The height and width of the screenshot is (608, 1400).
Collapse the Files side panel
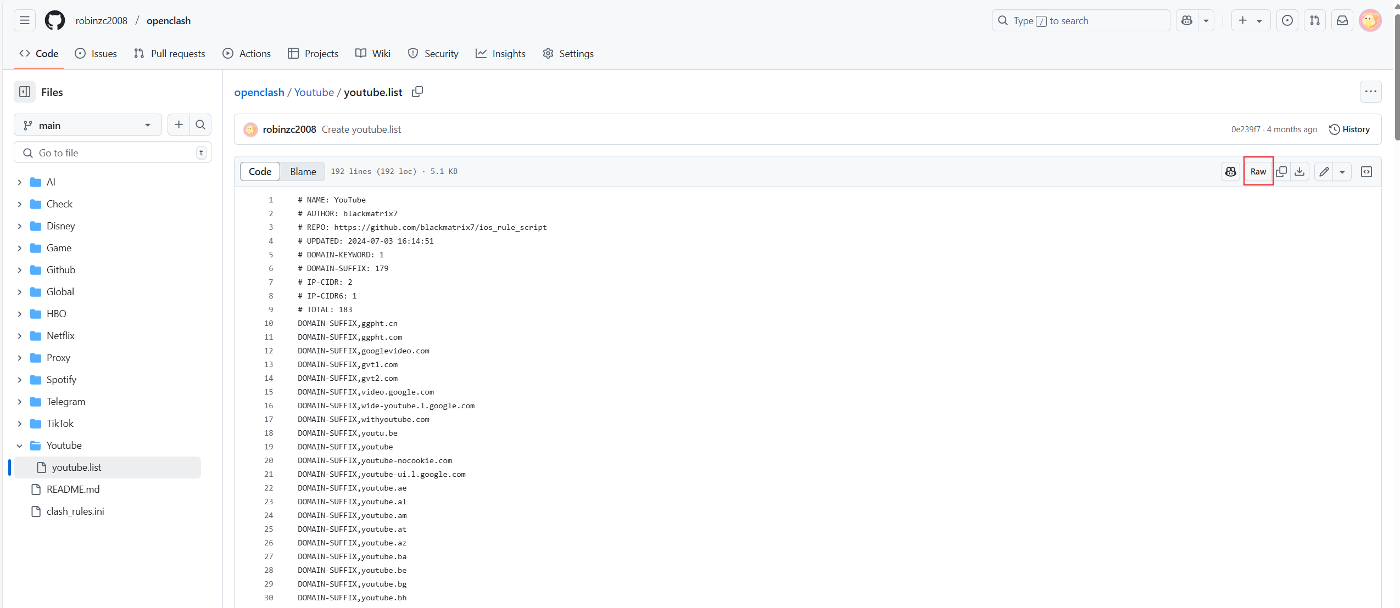pyautogui.click(x=25, y=92)
